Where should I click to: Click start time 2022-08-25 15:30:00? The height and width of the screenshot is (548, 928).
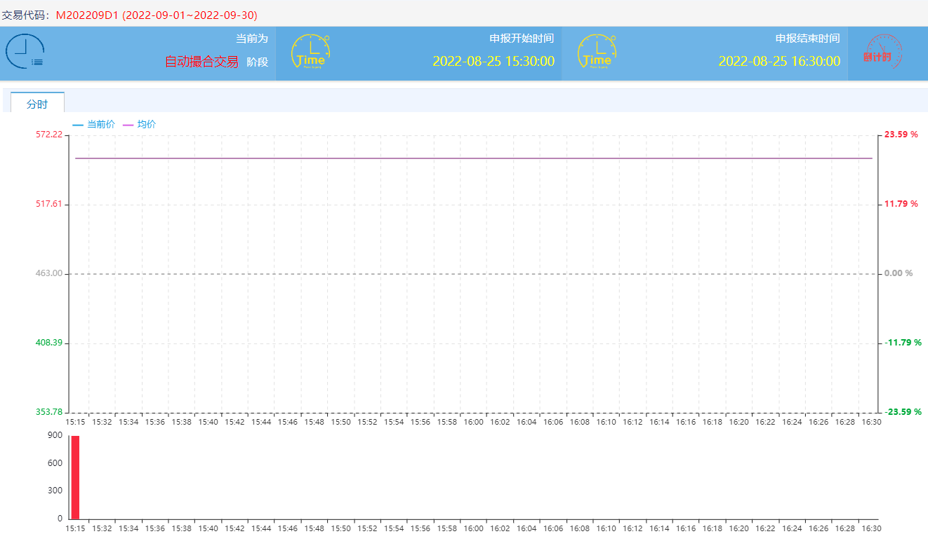[493, 61]
